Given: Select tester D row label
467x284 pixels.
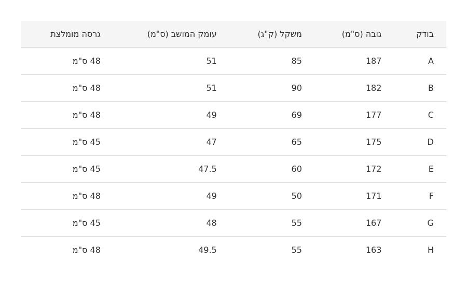Looking at the screenshot, I should click(x=430, y=142).
